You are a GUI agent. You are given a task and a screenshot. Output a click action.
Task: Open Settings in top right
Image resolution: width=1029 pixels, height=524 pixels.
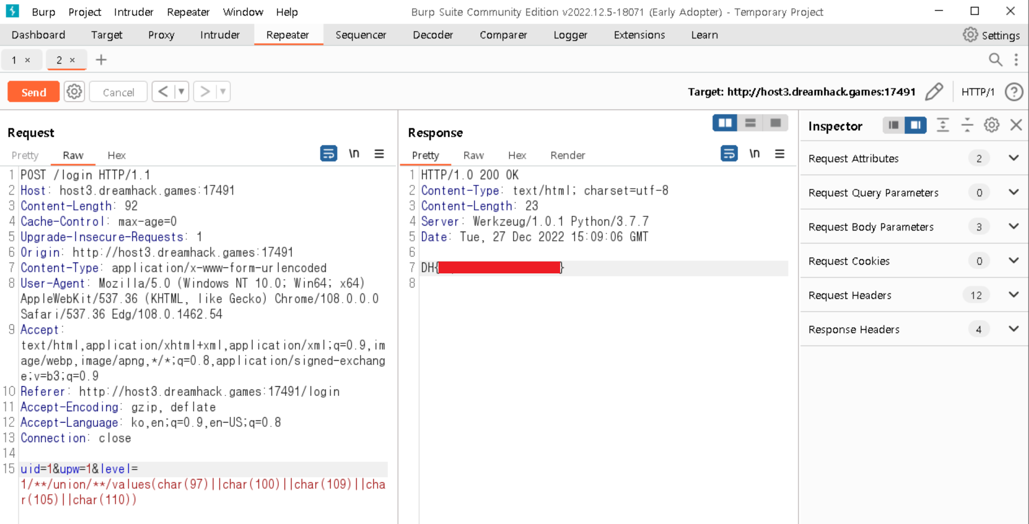pyautogui.click(x=992, y=35)
